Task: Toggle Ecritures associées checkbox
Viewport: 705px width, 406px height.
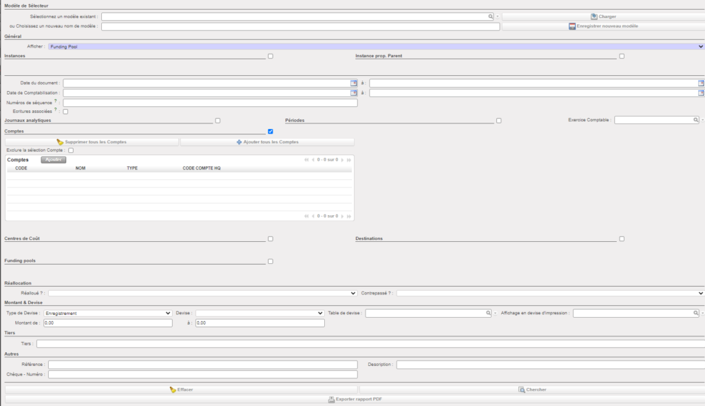Action: [x=65, y=111]
